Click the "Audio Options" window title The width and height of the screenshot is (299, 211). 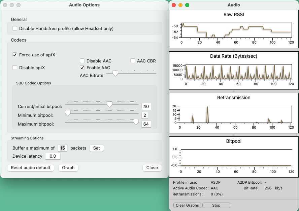84,5
